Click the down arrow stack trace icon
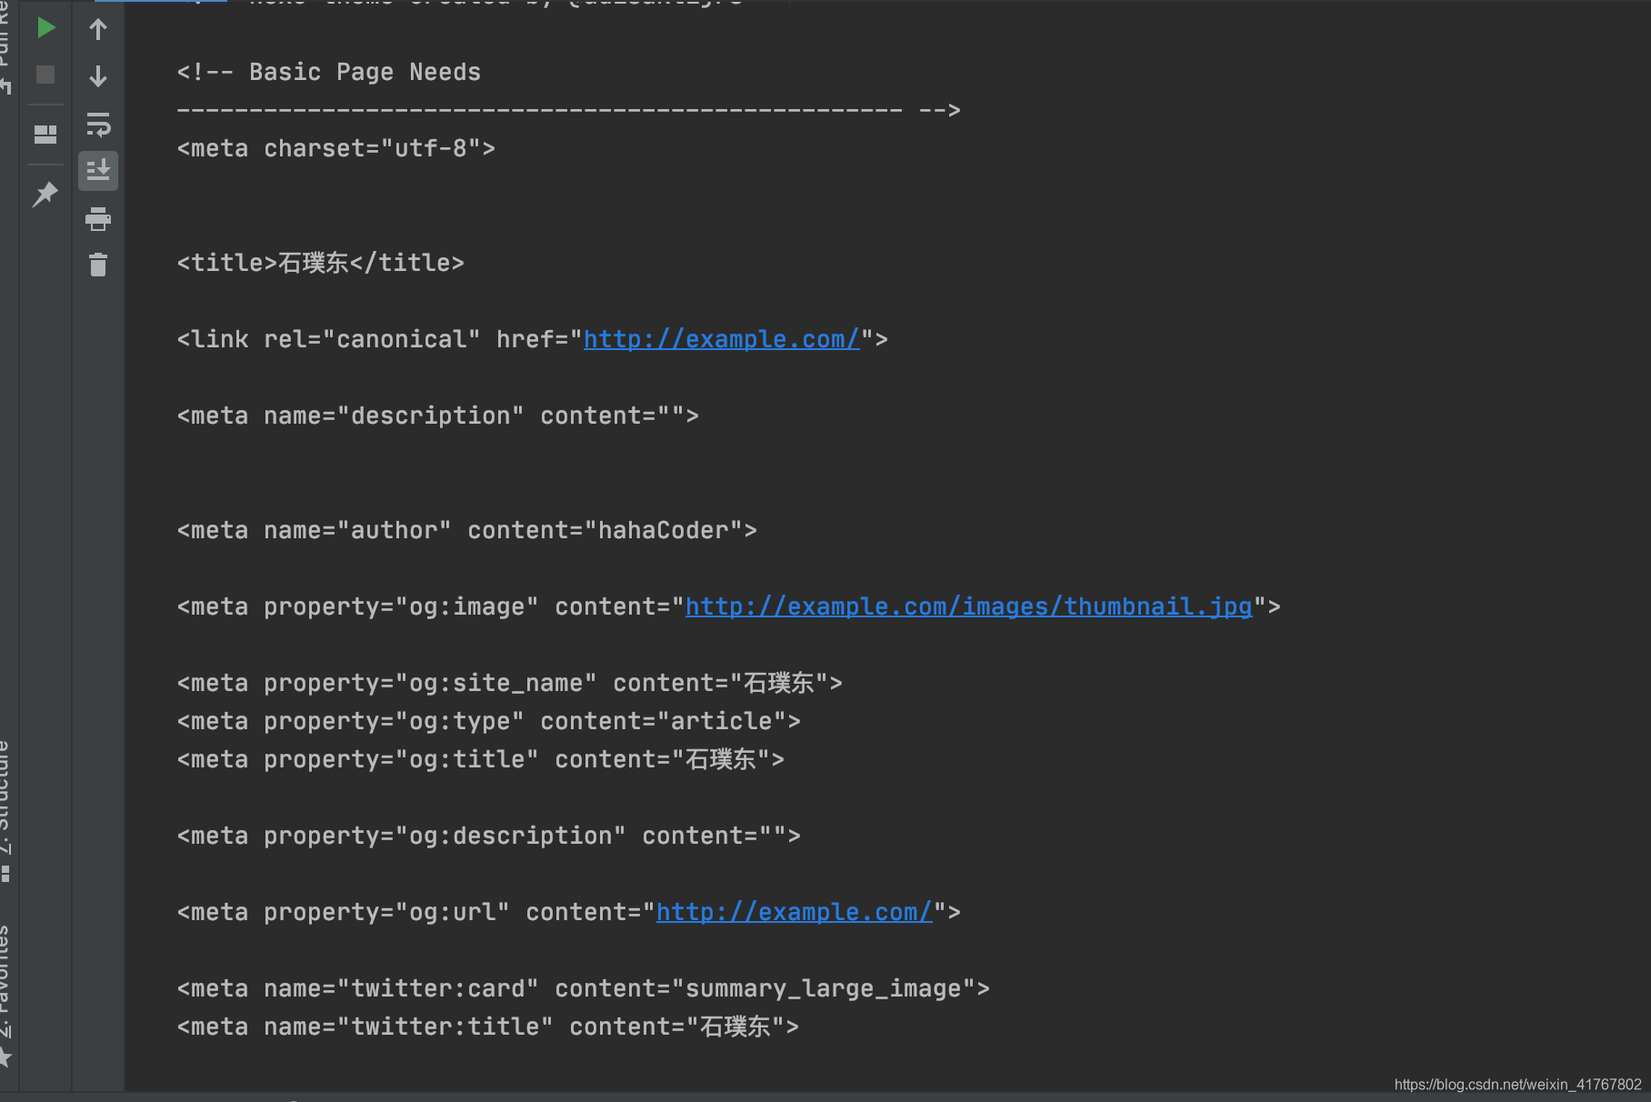1651x1102 pixels. 98,76
